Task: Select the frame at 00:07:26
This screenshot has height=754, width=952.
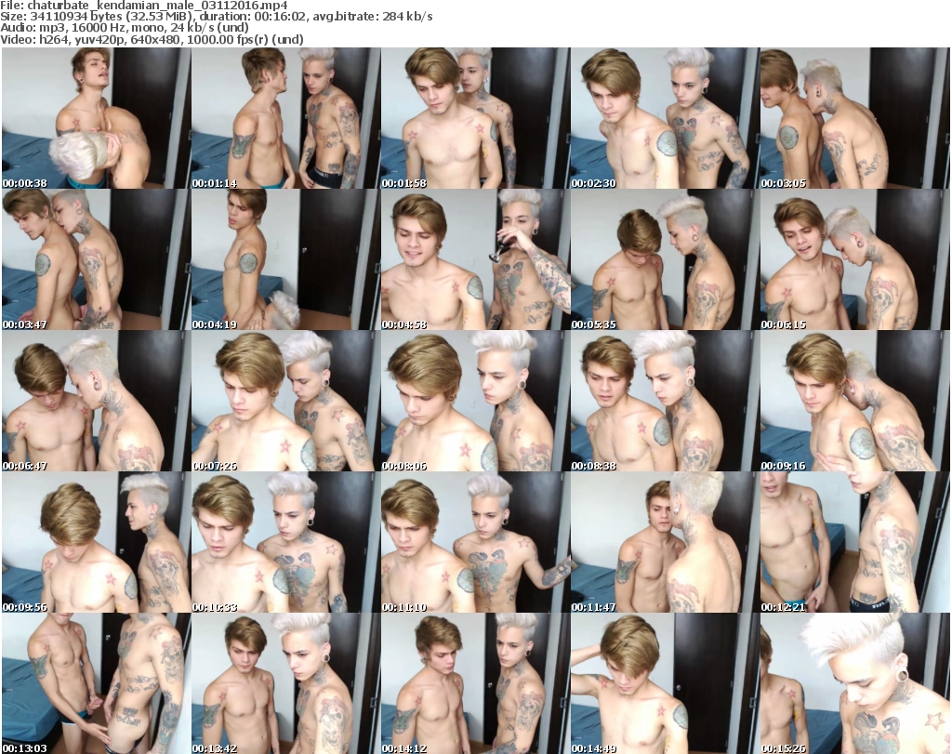Action: click(285, 401)
